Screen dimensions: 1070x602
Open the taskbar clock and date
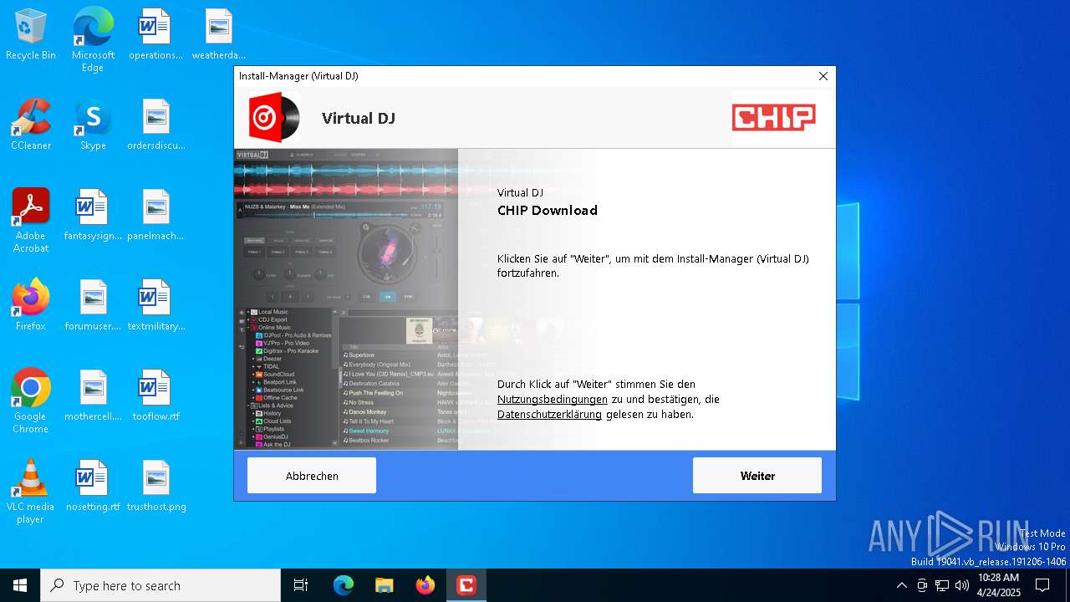998,585
